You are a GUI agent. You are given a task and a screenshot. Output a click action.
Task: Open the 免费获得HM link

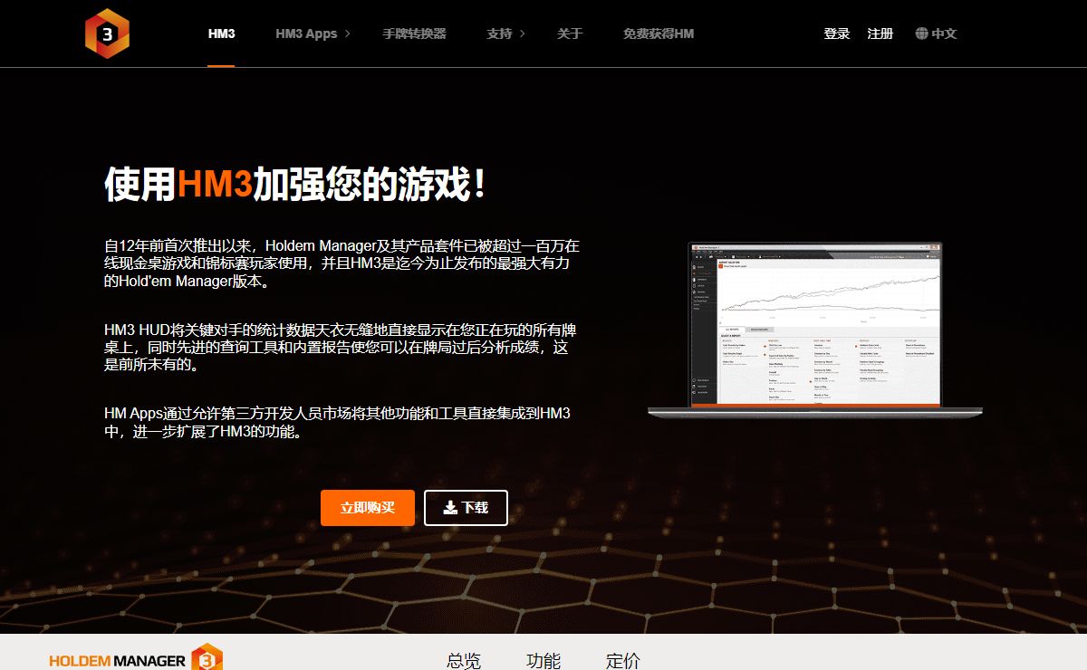pyautogui.click(x=659, y=33)
